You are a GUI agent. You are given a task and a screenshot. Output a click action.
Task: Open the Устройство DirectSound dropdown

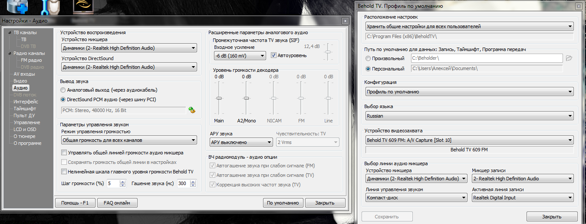129,67
